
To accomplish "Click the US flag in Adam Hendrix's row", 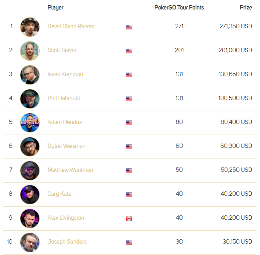I will coord(129,122).
